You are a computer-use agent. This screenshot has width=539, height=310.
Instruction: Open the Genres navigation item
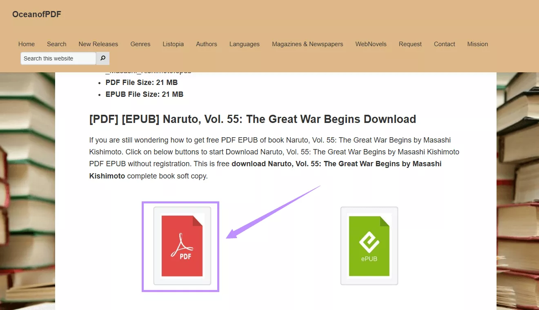pyautogui.click(x=140, y=44)
